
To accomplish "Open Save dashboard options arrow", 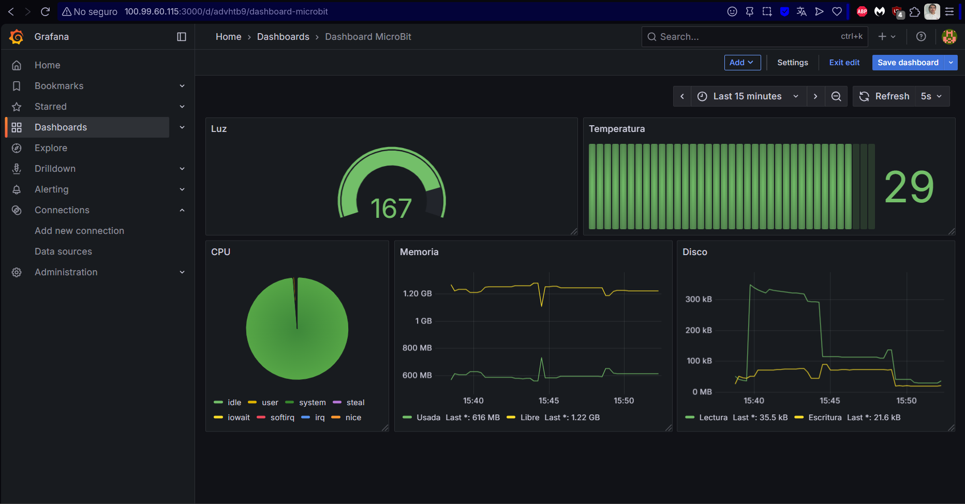I will click(x=951, y=63).
